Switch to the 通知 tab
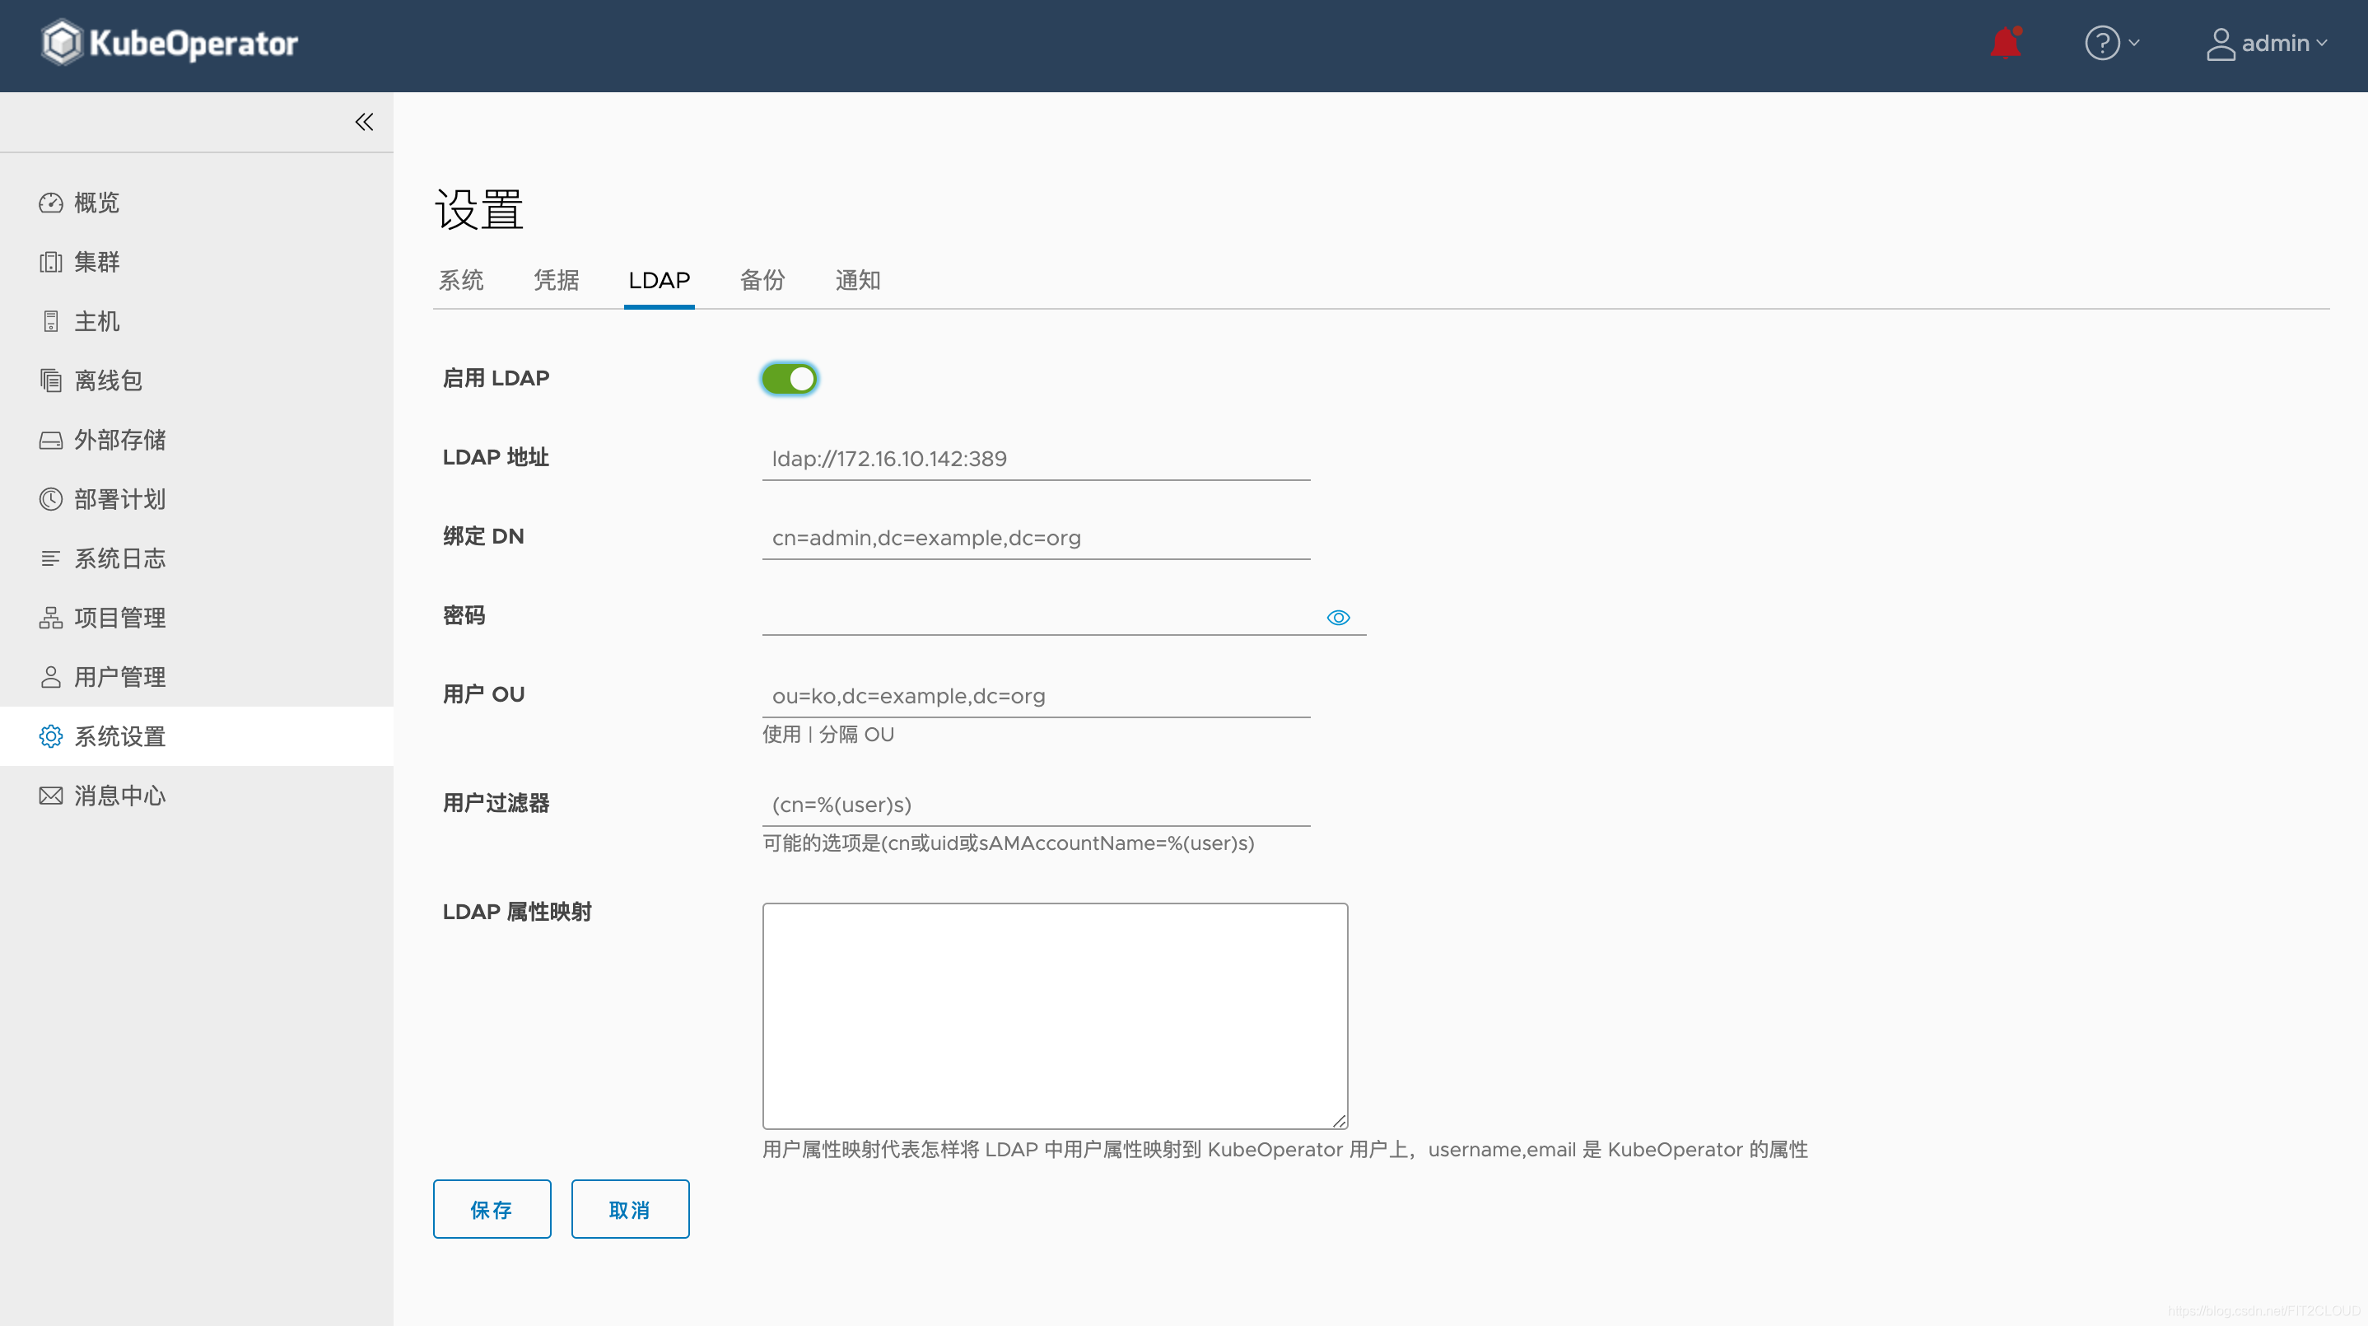Image resolution: width=2368 pixels, height=1326 pixels. [x=858, y=281]
